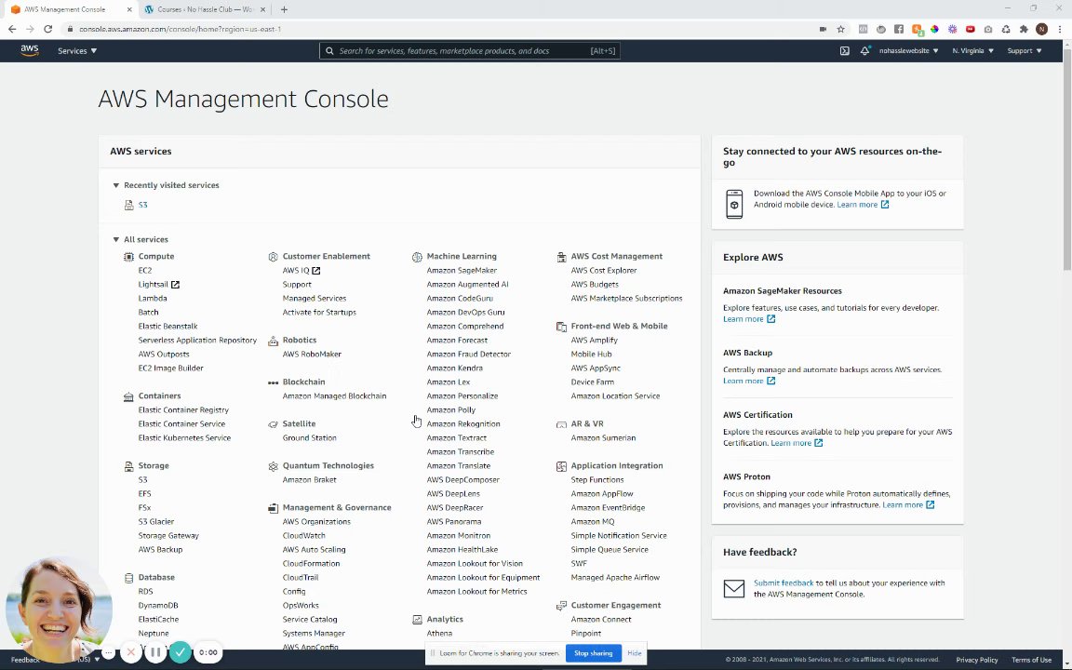Click the Submit feedback link
Image resolution: width=1072 pixels, height=670 pixels.
(784, 583)
